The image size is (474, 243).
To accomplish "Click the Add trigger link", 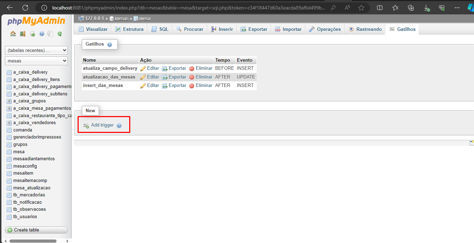I will point(102,125).
